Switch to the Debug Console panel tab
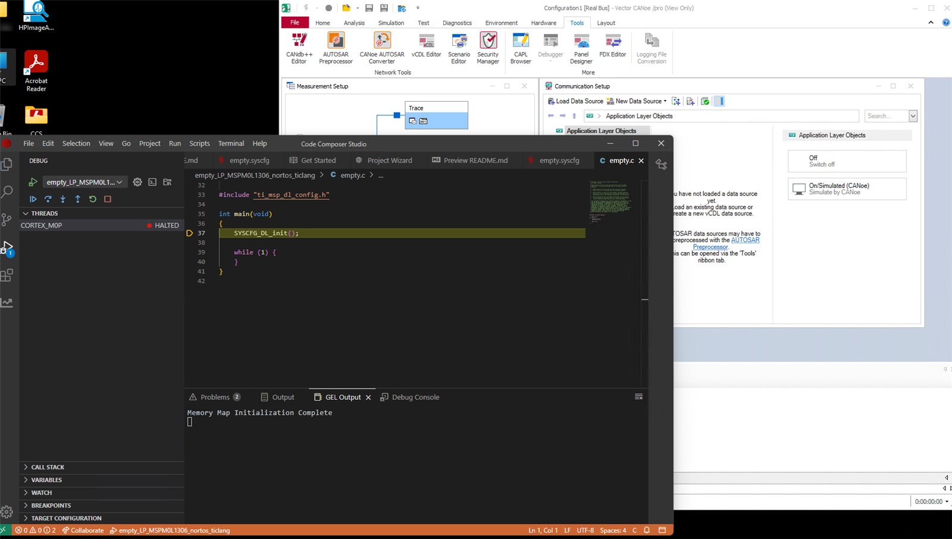 tap(409, 397)
